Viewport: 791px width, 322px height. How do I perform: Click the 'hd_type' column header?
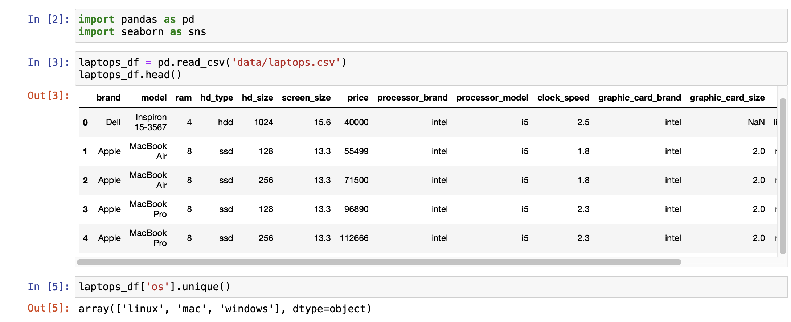[x=217, y=98]
